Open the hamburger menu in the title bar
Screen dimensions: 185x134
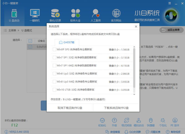[x=169, y=3]
